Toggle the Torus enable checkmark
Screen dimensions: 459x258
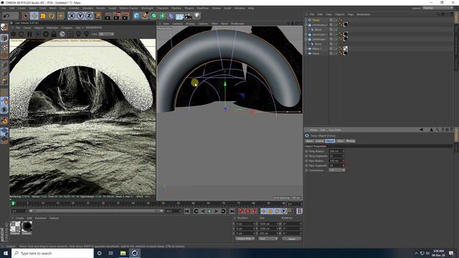[336, 20]
